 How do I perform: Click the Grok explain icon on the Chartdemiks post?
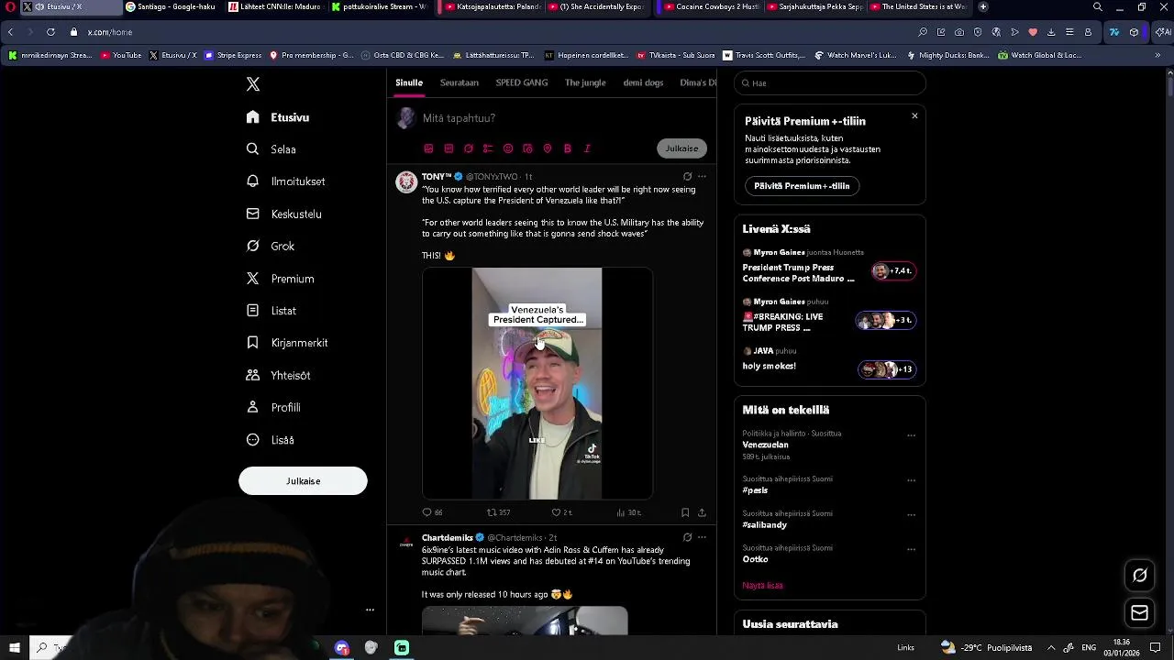[687, 537]
